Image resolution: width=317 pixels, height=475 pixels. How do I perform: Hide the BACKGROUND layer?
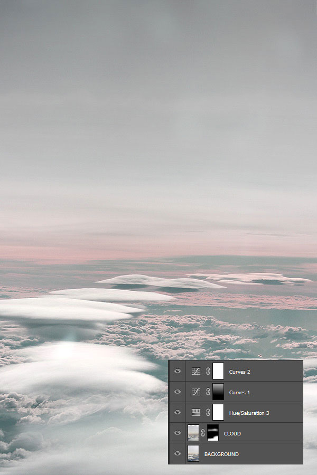[x=178, y=454]
